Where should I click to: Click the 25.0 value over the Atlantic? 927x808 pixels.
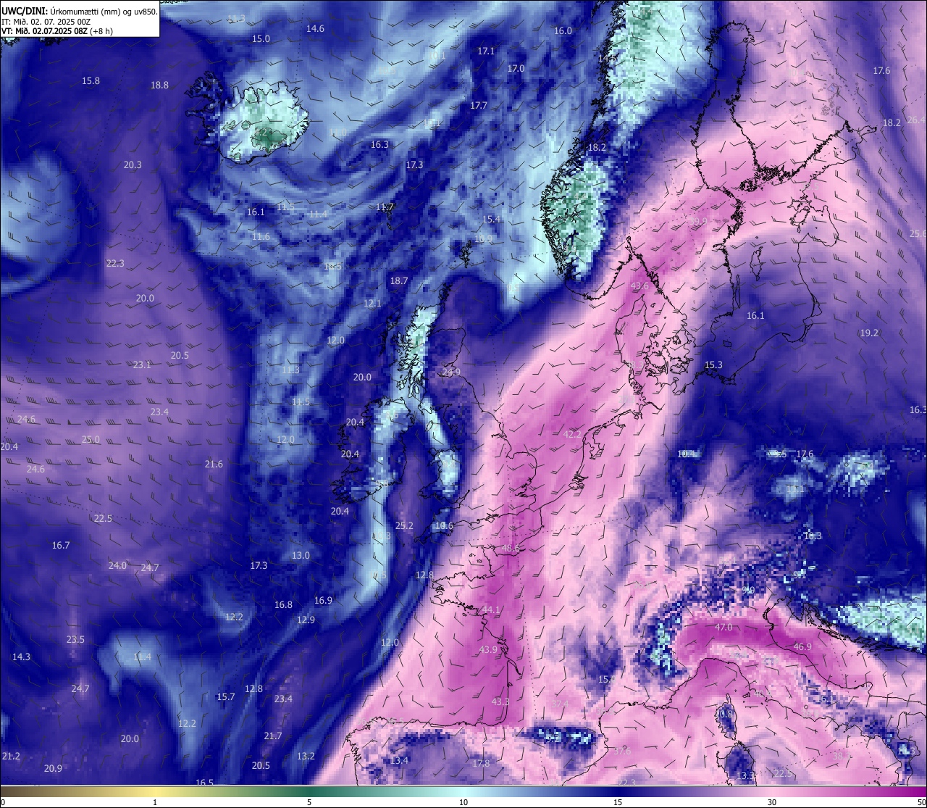[91, 440]
